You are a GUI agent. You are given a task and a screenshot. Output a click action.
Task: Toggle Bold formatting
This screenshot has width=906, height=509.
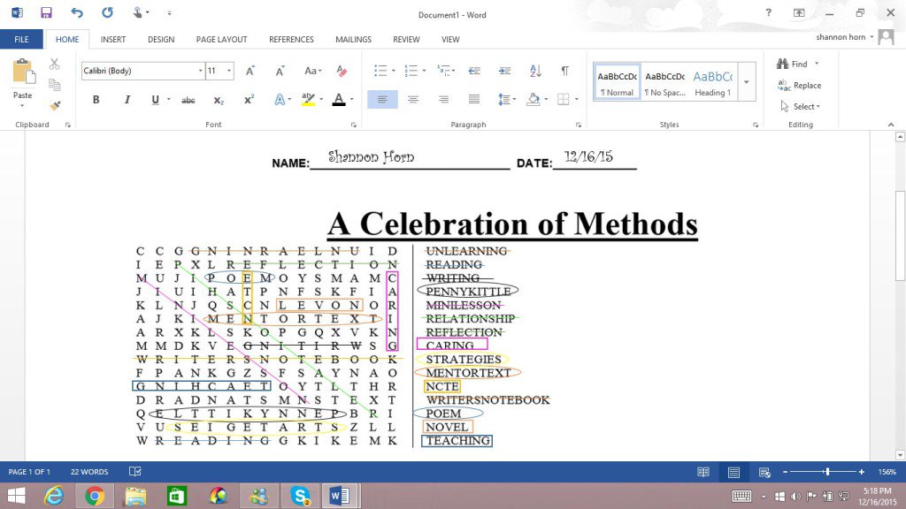96,100
